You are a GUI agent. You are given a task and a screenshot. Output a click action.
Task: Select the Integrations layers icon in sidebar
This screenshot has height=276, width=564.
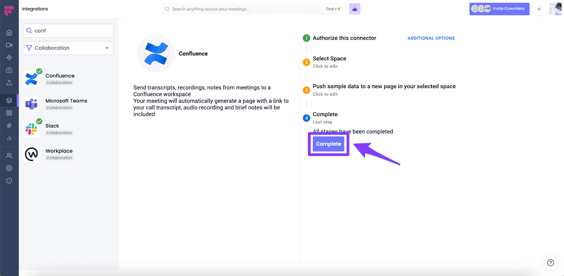pos(9,100)
